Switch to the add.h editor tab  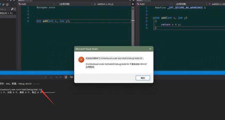tap(22, 1)
